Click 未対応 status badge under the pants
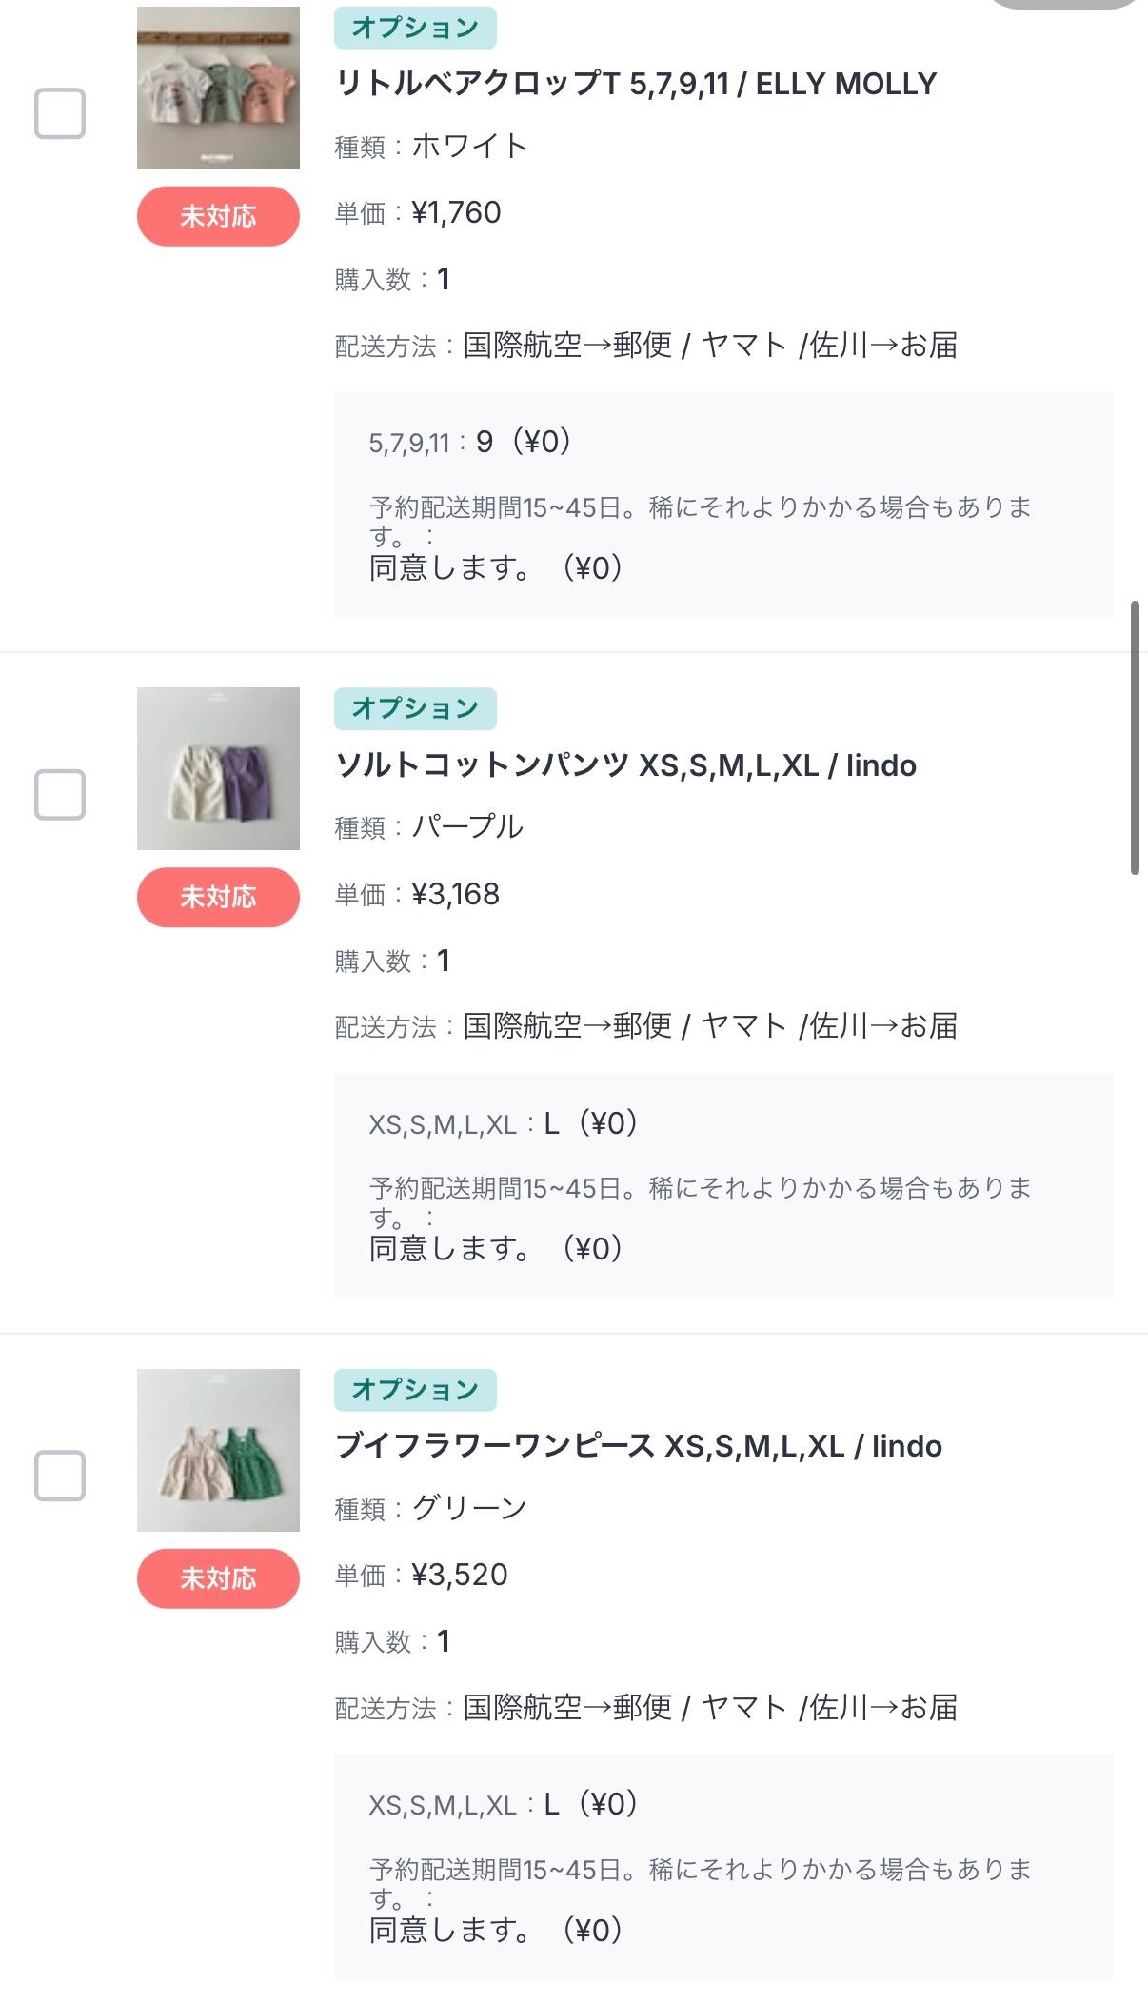1148x2003 pixels. coord(218,897)
